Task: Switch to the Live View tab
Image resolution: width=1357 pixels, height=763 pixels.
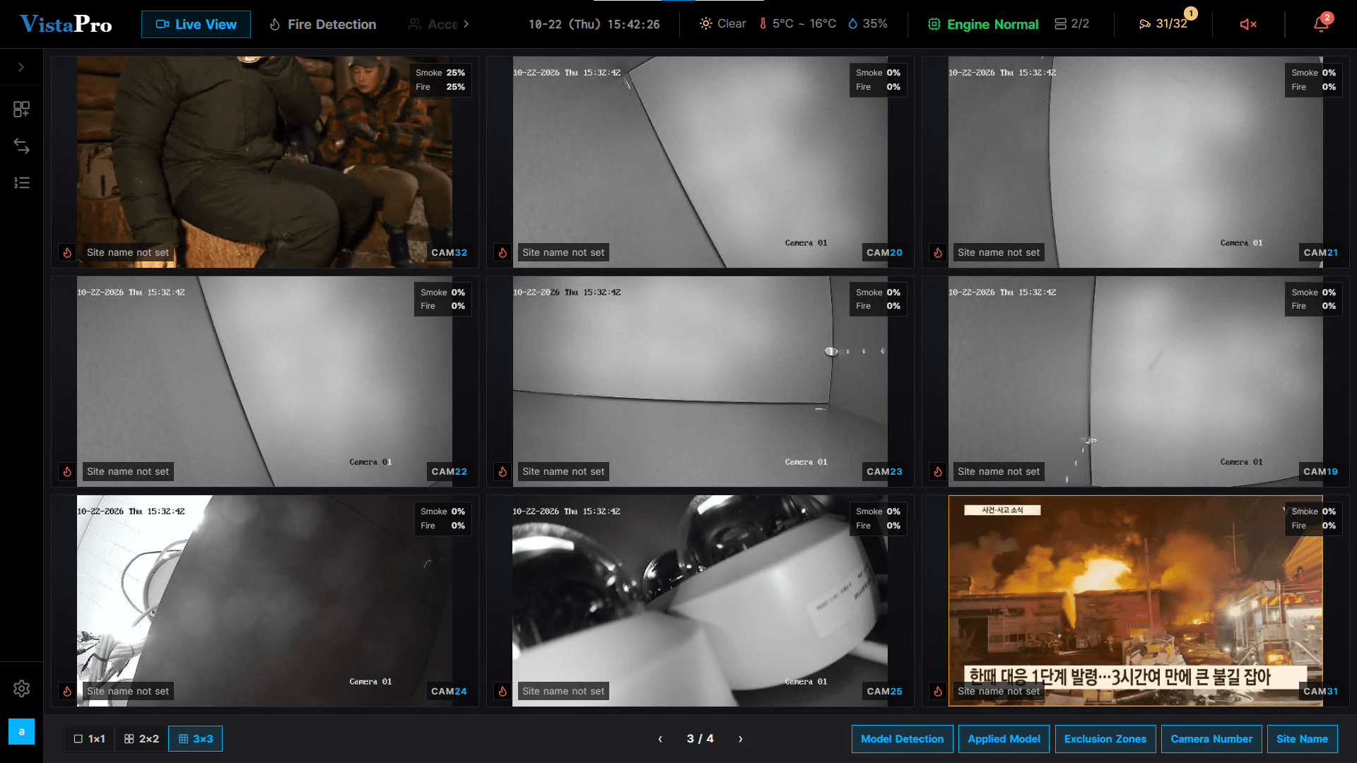Action: click(196, 24)
